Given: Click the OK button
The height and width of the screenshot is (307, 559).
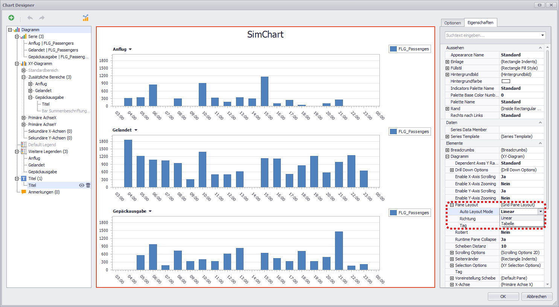Looking at the screenshot, I should (503, 296).
